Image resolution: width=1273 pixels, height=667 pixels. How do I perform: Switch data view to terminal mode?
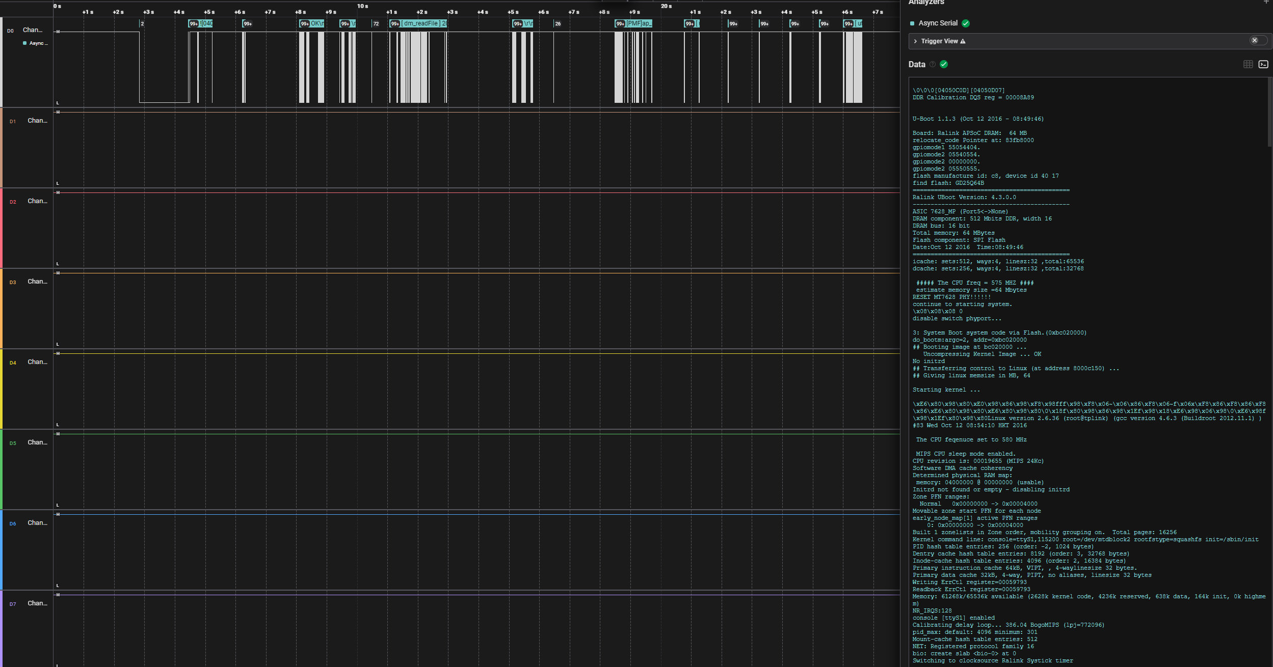(x=1263, y=64)
